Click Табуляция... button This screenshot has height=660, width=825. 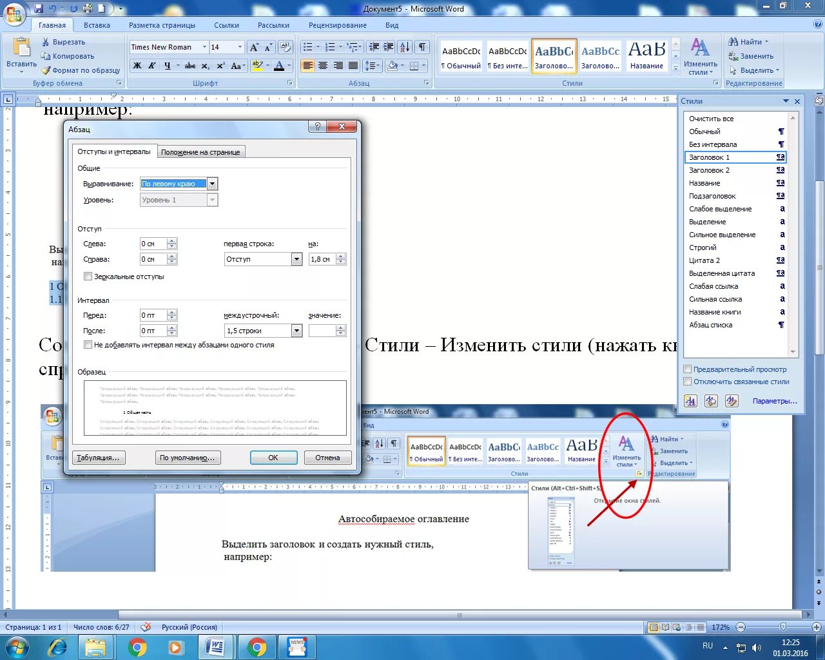(98, 458)
